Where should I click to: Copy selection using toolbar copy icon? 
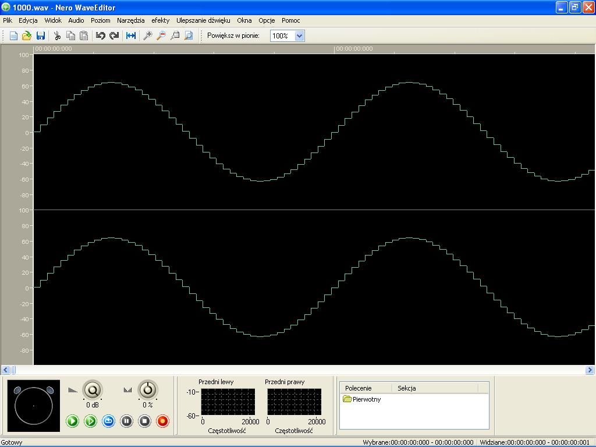(70, 36)
